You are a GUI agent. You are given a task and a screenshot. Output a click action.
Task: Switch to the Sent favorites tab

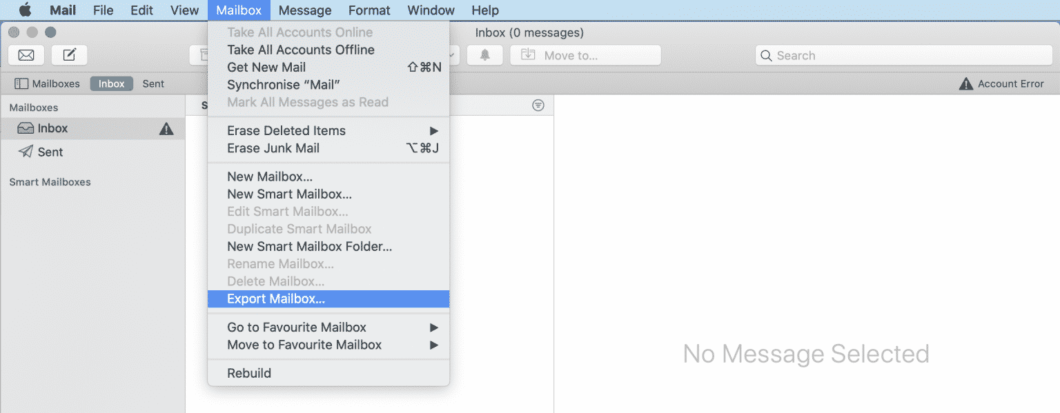[x=153, y=83]
